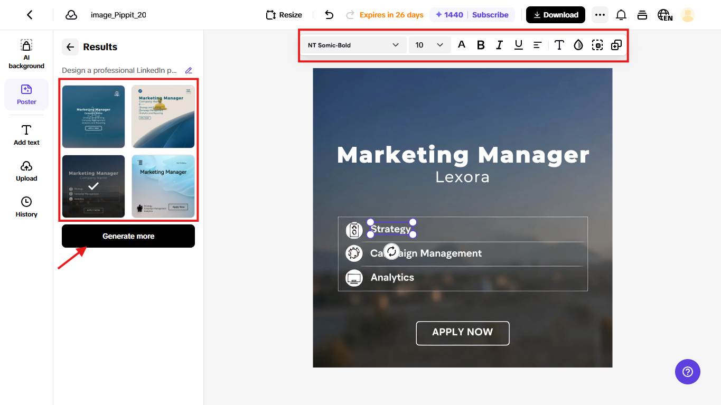The height and width of the screenshot is (405, 721).
Task: Toggle bold formatting in text toolbar
Action: click(x=481, y=45)
